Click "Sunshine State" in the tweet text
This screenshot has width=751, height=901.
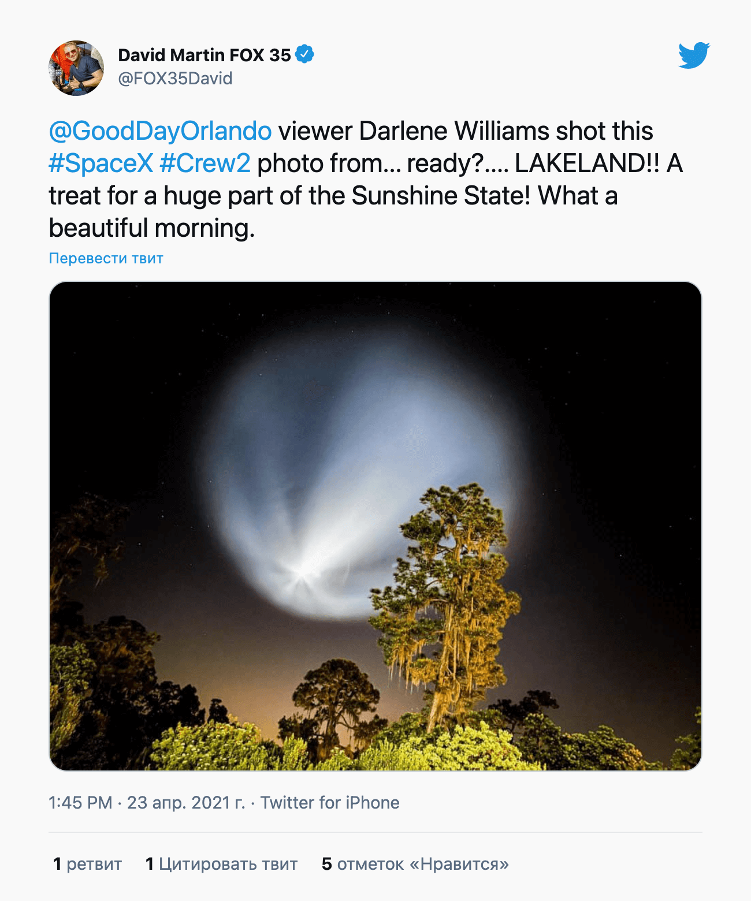pyautogui.click(x=441, y=196)
